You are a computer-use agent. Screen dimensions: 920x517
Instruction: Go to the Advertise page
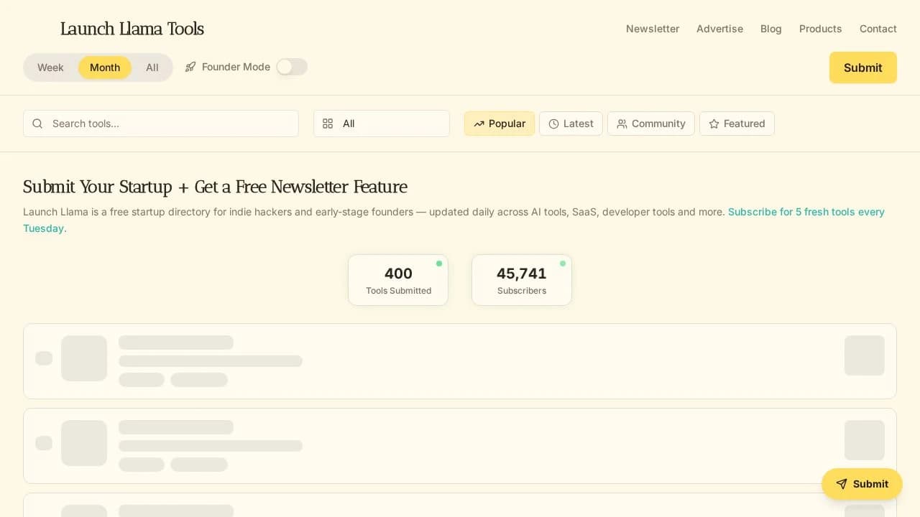click(719, 29)
